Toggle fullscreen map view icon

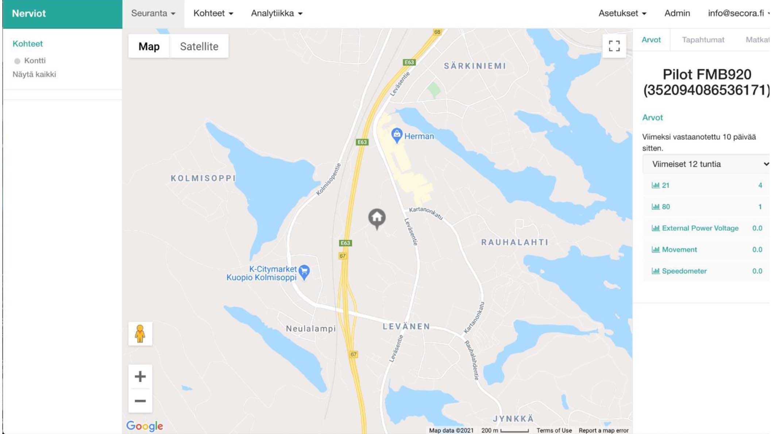click(614, 46)
